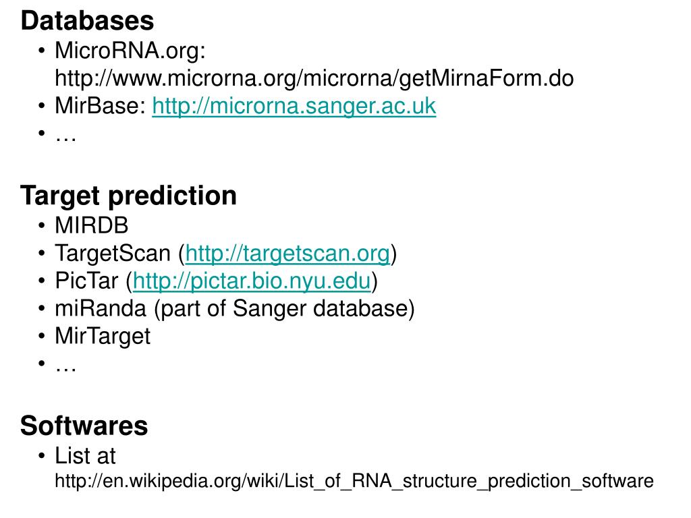The width and height of the screenshot is (691, 518).
Task: Click the microrna.org getMirnaForm.do URL text
Action: point(314,79)
